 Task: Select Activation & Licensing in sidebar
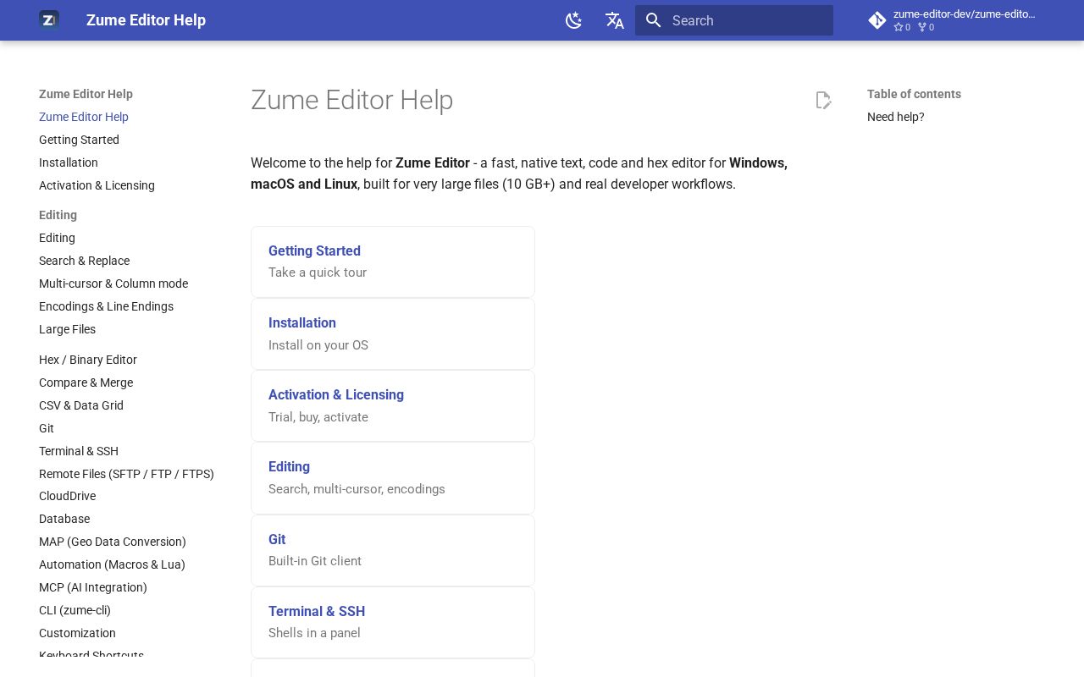pyautogui.click(x=97, y=185)
